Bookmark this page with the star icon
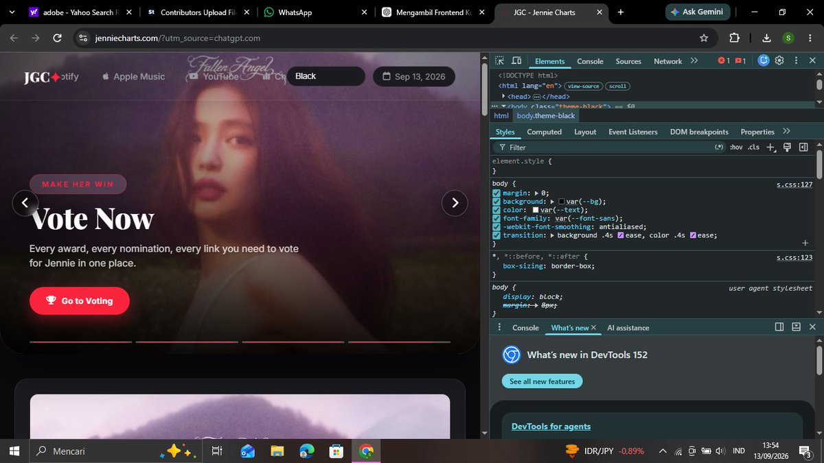Screen dimensions: 824x463 tap(704, 38)
